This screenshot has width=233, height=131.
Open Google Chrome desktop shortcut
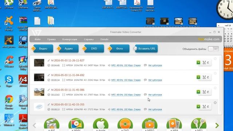point(9,102)
